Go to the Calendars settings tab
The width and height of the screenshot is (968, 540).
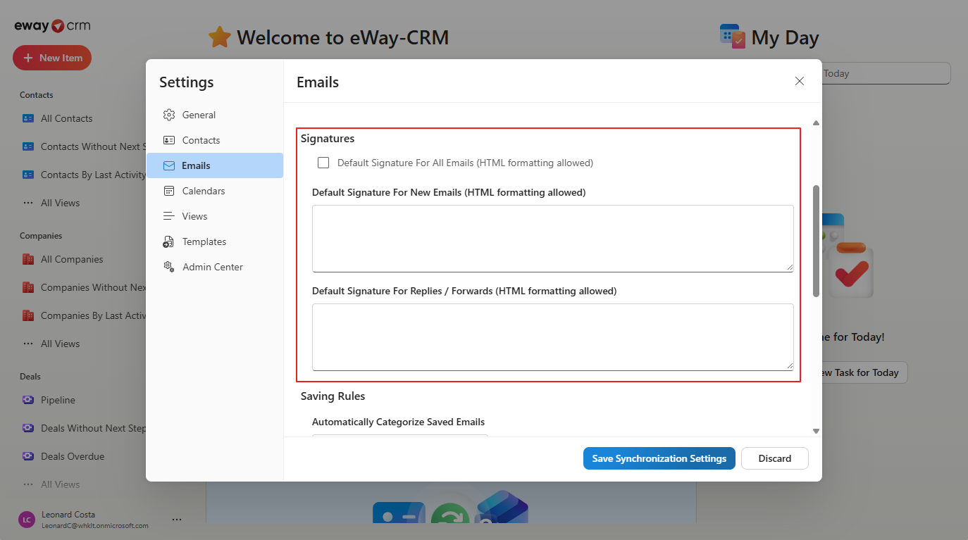215,191
